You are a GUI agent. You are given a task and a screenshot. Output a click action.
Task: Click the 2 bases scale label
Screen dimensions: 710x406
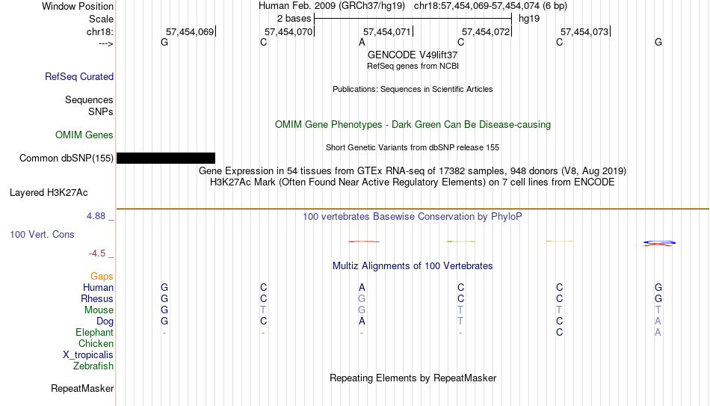294,19
